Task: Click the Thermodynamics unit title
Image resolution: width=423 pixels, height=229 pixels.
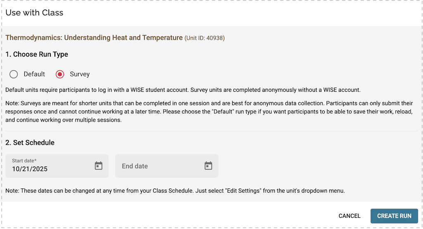Action: click(x=94, y=38)
